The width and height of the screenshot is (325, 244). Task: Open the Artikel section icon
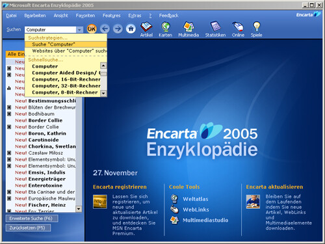(146, 27)
